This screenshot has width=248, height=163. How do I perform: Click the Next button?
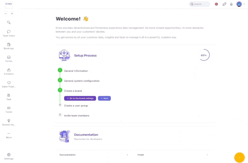tap(105, 98)
